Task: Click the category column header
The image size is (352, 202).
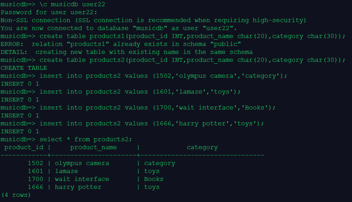Action: tap(202, 147)
